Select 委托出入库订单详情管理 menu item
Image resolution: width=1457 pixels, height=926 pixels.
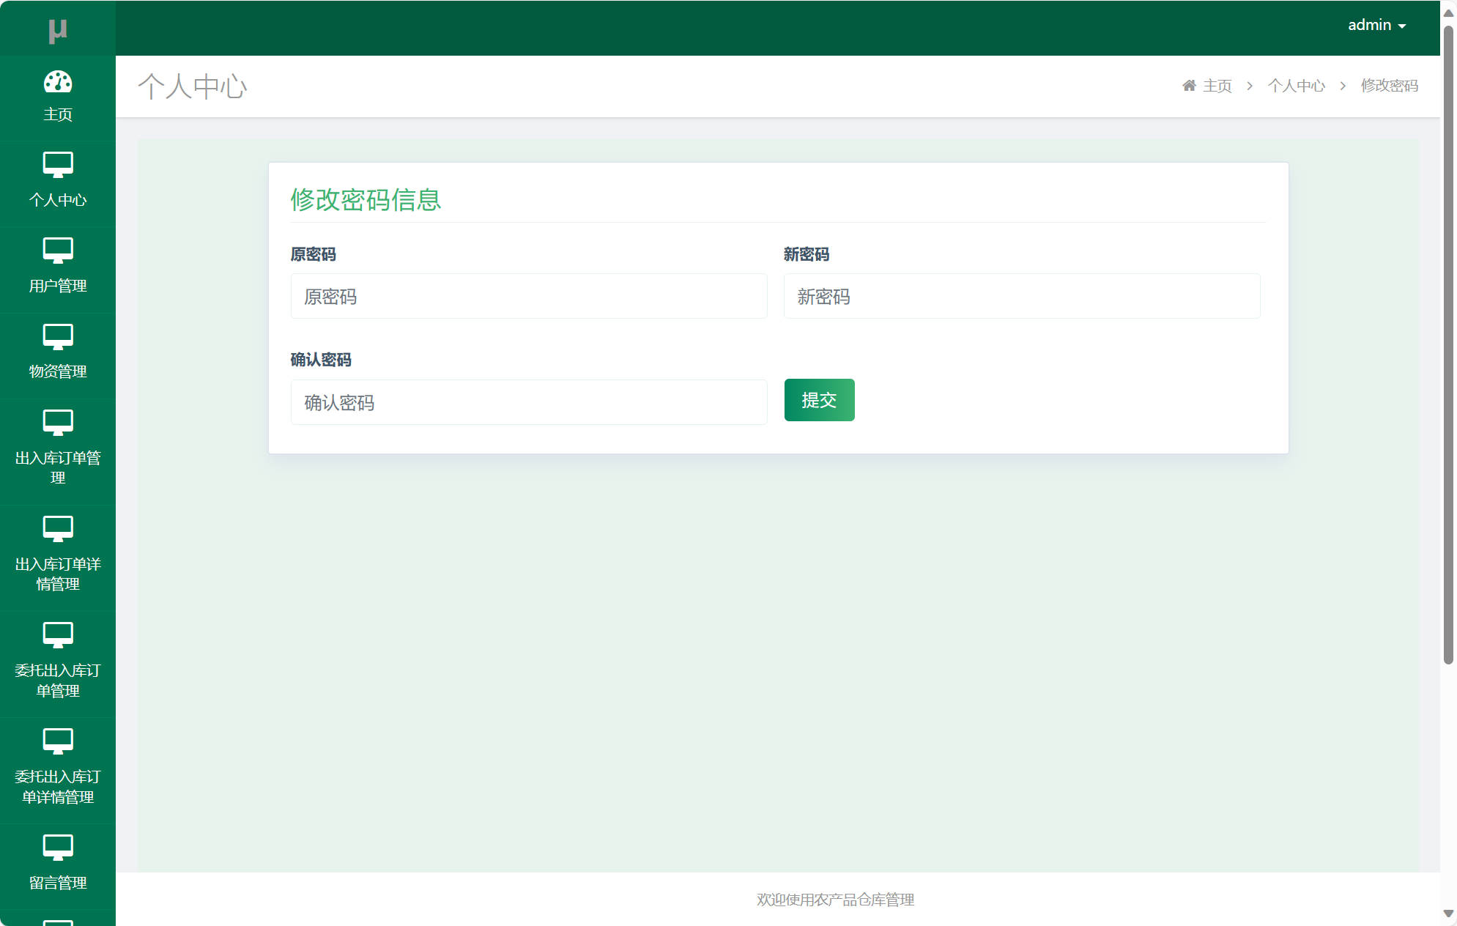pyautogui.click(x=58, y=766)
